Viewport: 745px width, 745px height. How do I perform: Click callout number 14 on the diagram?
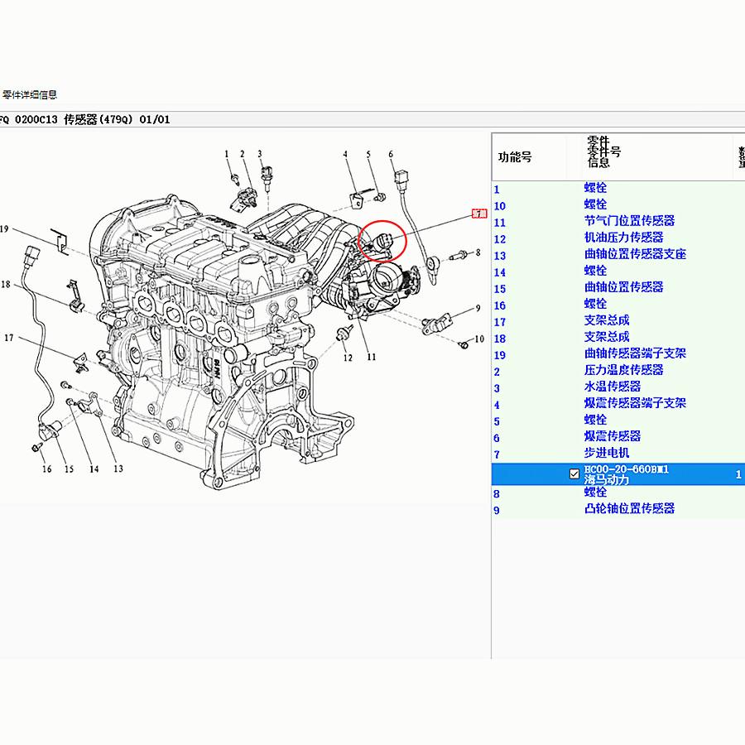pyautogui.click(x=94, y=469)
